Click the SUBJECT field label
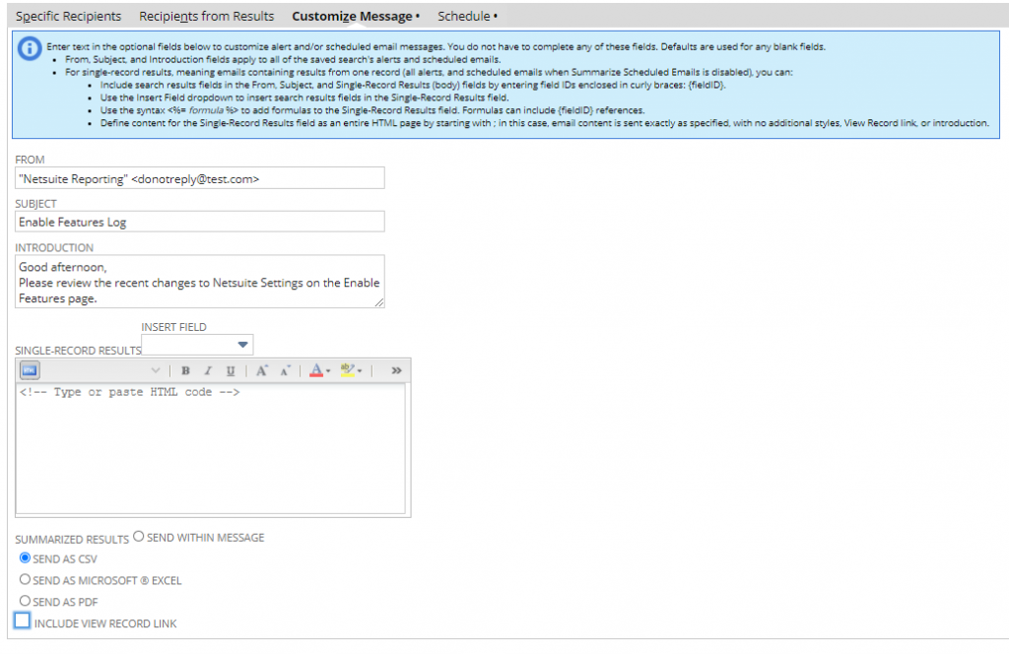 point(36,204)
